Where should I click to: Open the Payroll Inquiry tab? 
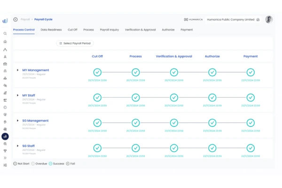109,30
